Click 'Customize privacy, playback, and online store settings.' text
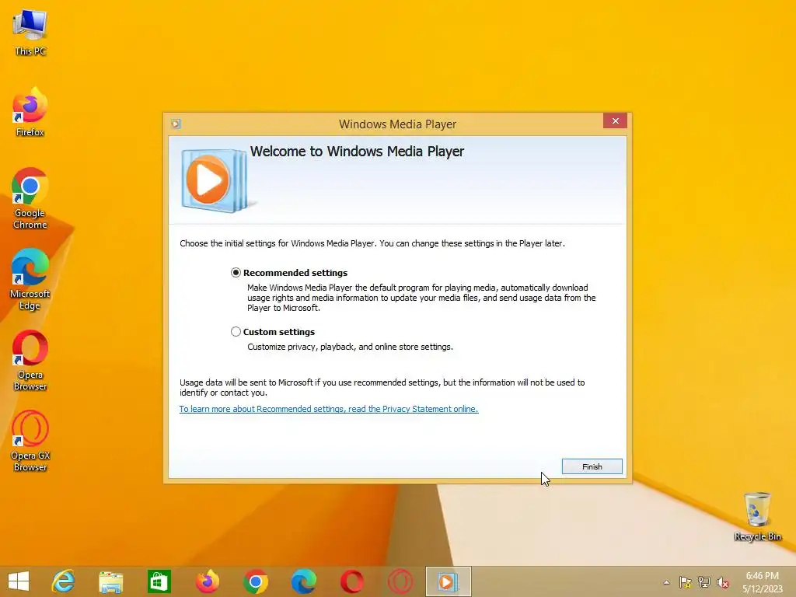The width and height of the screenshot is (796, 597). point(351,347)
